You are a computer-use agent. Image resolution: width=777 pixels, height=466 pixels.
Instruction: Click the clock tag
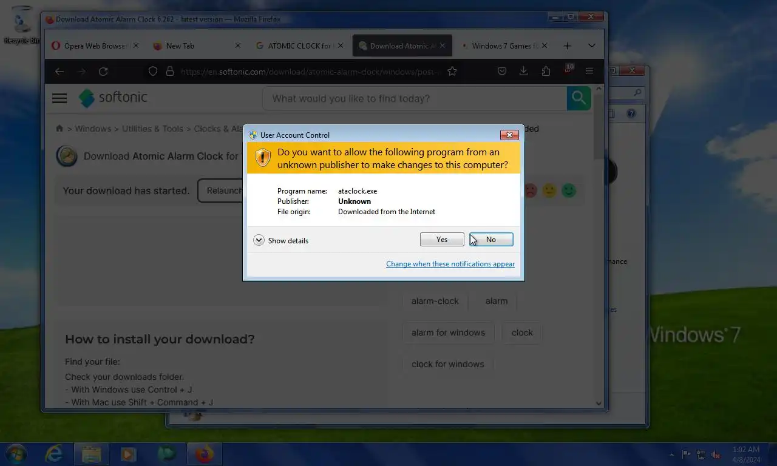click(522, 333)
